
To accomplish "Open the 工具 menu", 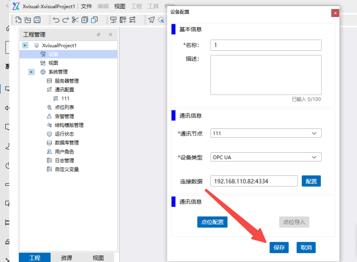I will (x=153, y=6).
